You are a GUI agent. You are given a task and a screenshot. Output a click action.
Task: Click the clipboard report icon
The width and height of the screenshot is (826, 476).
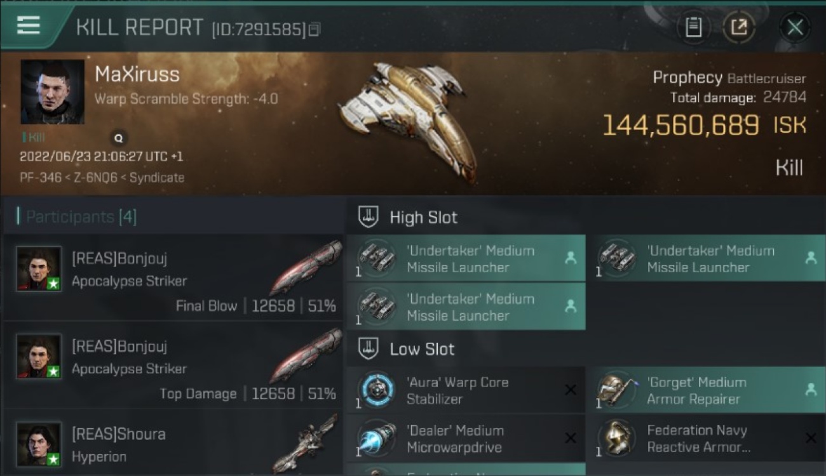click(x=693, y=27)
